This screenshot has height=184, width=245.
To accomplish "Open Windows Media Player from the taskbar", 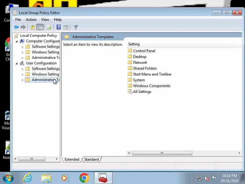I will coord(65,178).
